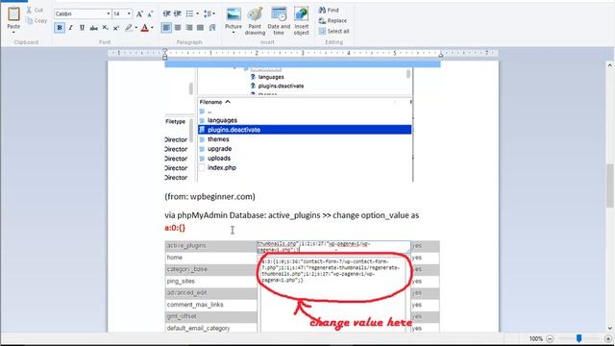
Task: Click the 'via phpMyAdmin Database' paragraph
Action: (292, 215)
